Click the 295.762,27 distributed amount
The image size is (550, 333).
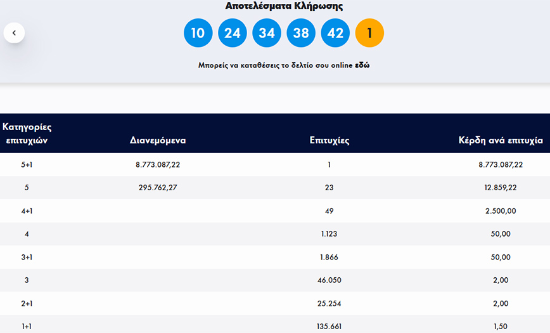pos(158,188)
